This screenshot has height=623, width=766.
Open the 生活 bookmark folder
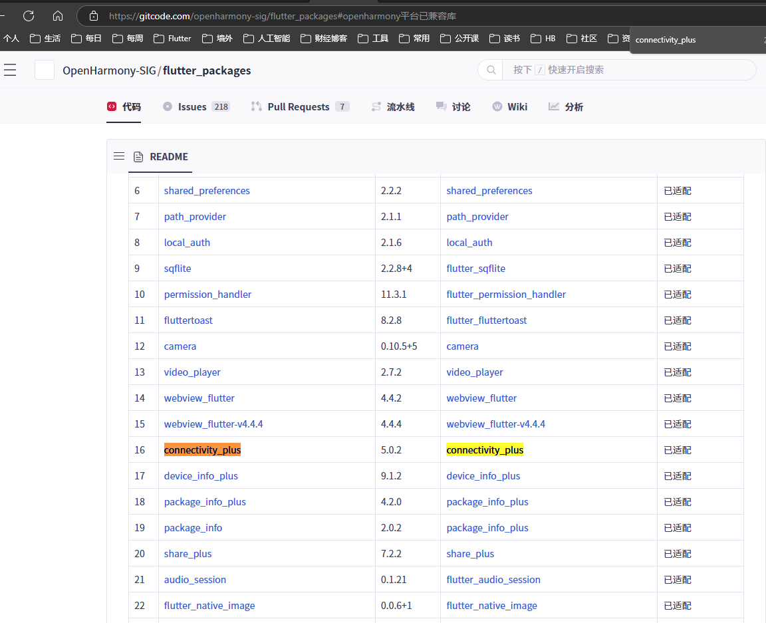tap(45, 38)
